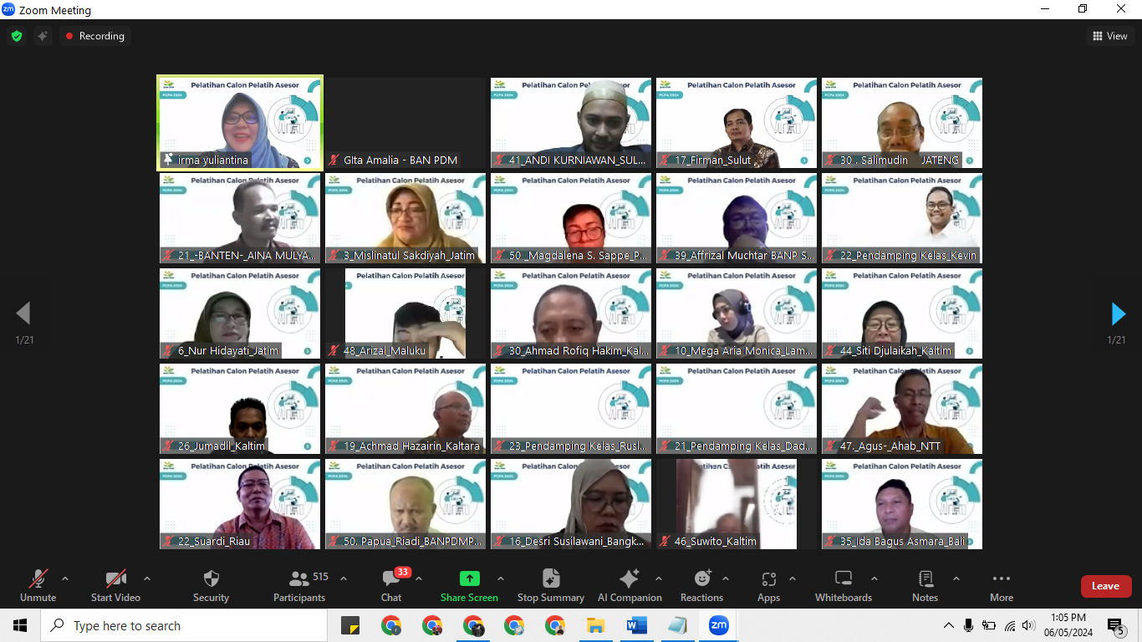Screen dimensions: 1142x642
Task: Click the Share Screen icon
Action: [x=469, y=578]
